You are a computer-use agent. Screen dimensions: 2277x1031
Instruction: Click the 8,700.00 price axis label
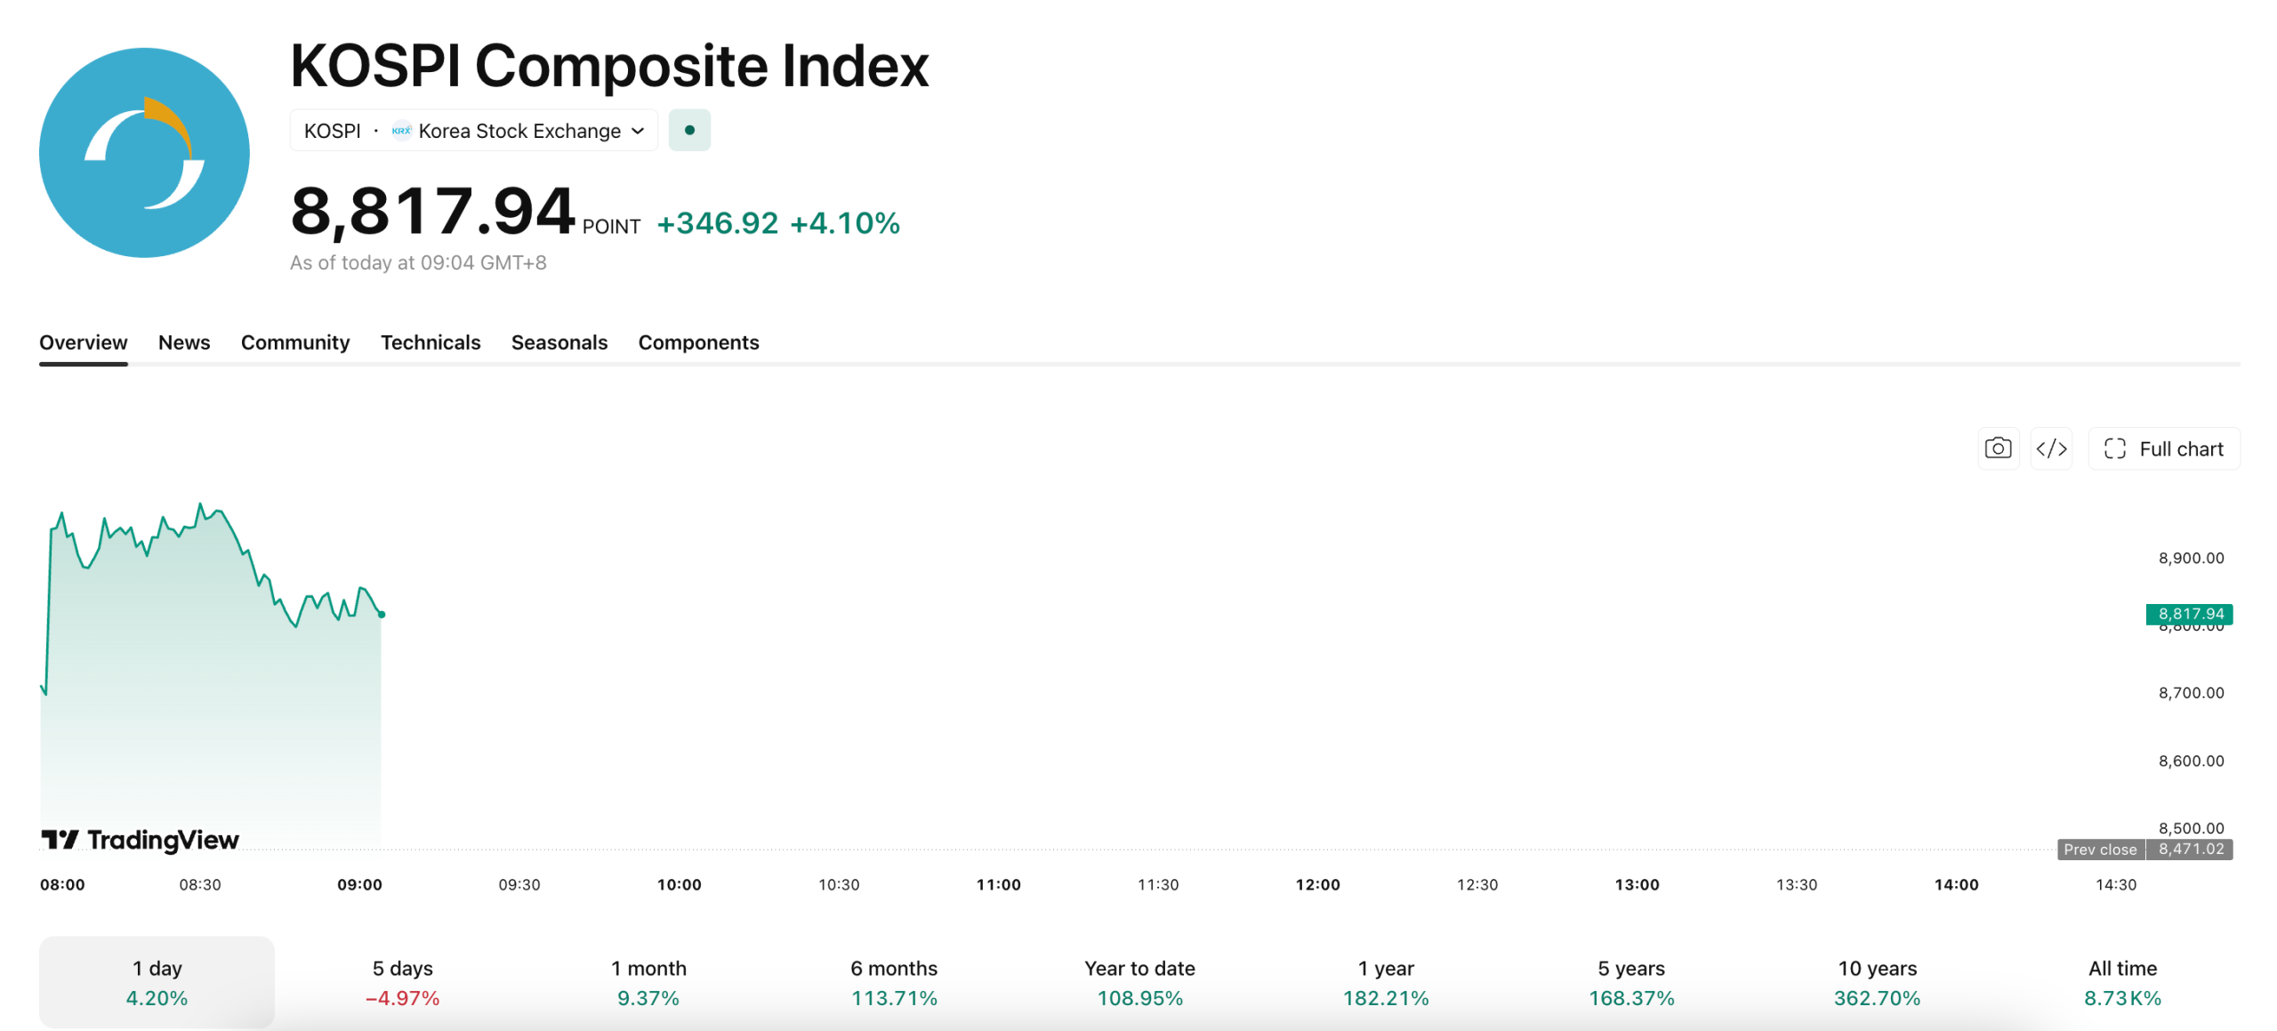click(x=2191, y=693)
